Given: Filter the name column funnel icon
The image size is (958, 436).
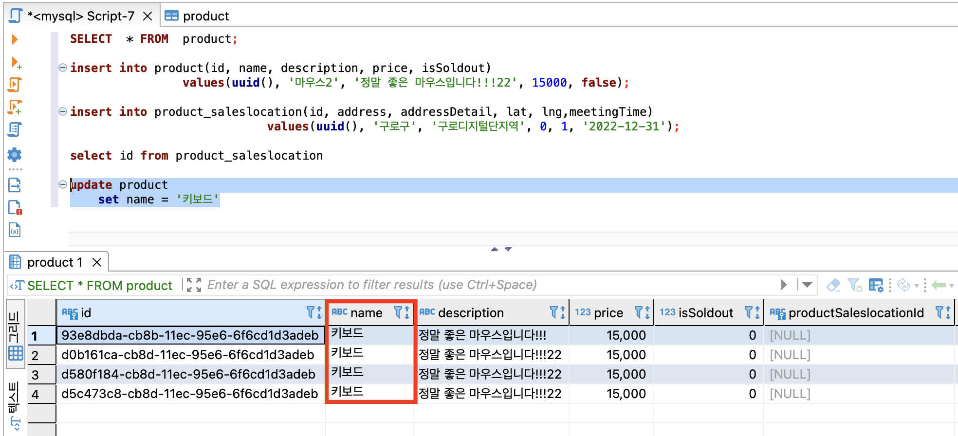Looking at the screenshot, I should pyautogui.click(x=398, y=312).
